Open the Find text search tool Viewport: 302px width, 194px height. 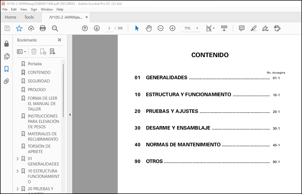pyautogui.click(x=55, y=28)
